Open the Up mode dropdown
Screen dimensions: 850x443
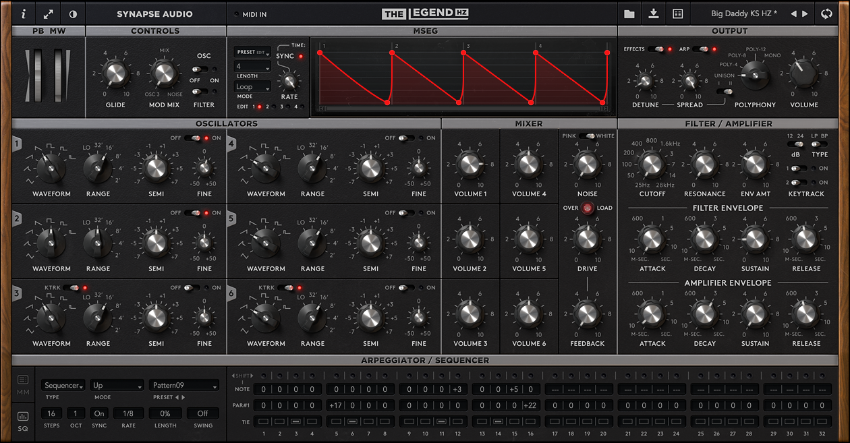click(x=117, y=386)
